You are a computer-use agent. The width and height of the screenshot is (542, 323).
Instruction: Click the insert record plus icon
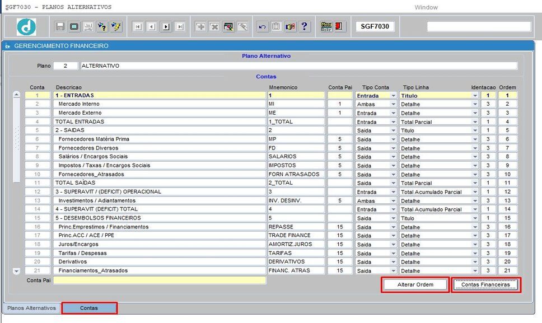[x=200, y=27]
